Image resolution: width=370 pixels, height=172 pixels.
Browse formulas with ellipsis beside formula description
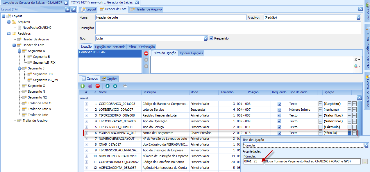coord(365,161)
